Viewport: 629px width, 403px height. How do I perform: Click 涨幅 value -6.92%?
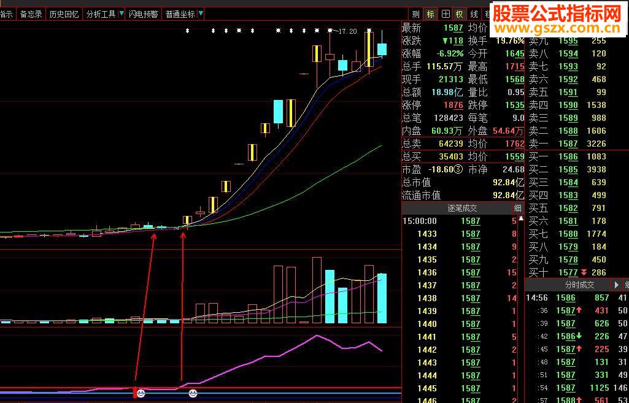point(449,54)
